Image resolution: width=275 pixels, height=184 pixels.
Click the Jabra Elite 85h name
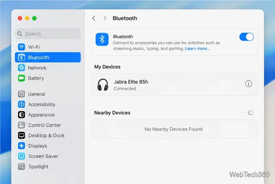(131, 82)
